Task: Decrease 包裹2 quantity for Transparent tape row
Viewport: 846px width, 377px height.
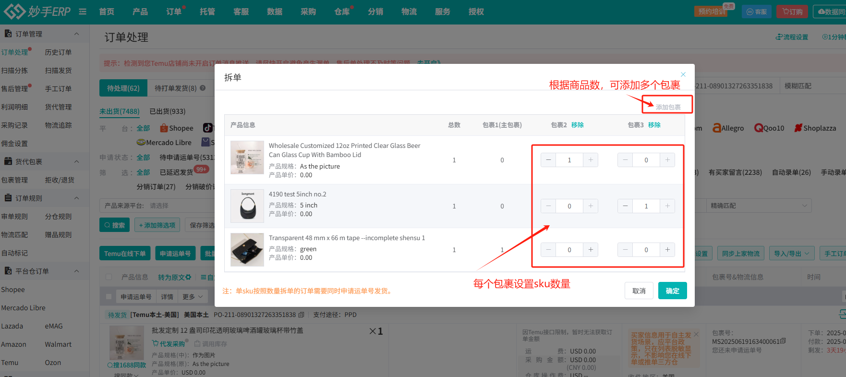Action: [548, 250]
